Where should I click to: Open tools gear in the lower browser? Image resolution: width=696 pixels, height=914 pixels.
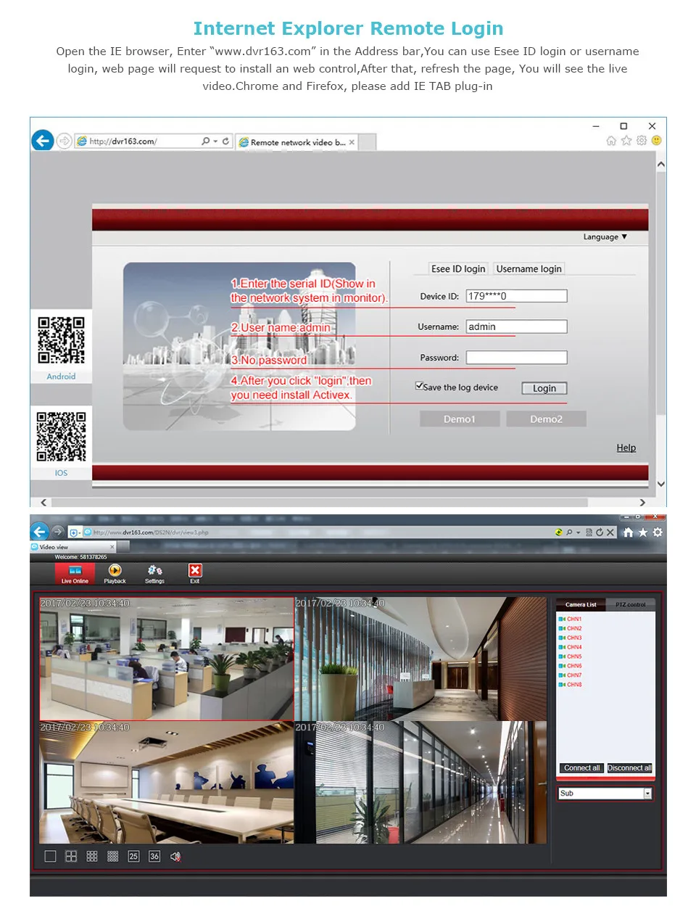658,532
